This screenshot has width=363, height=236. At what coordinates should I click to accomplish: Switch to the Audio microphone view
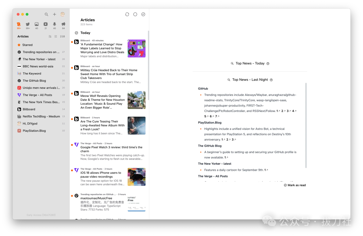[x=54, y=26]
